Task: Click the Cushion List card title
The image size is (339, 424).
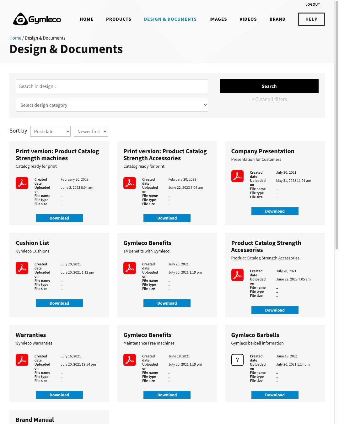Action: (33, 243)
